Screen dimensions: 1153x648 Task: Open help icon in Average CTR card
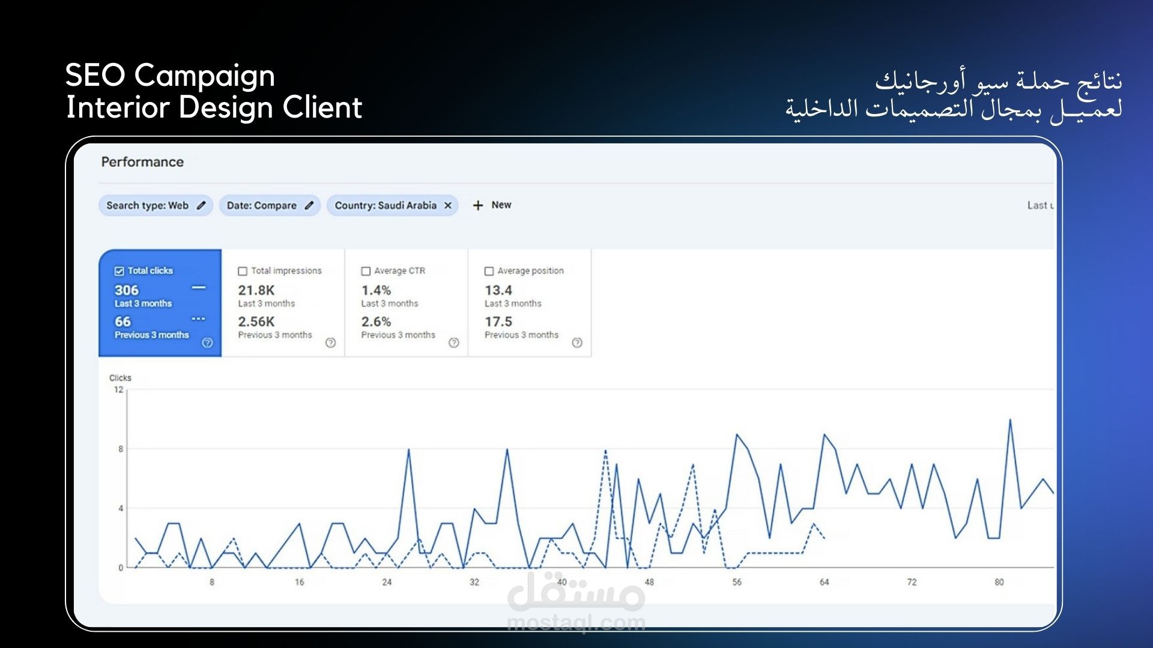tap(454, 343)
